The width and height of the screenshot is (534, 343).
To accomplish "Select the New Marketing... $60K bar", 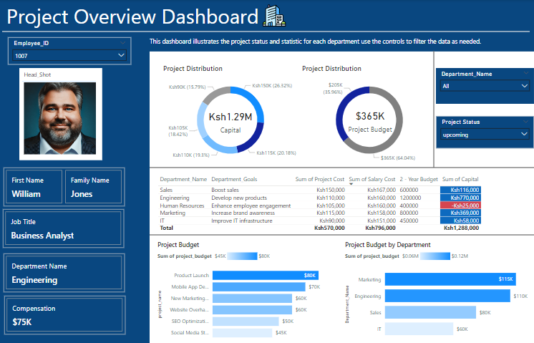I will (252, 299).
